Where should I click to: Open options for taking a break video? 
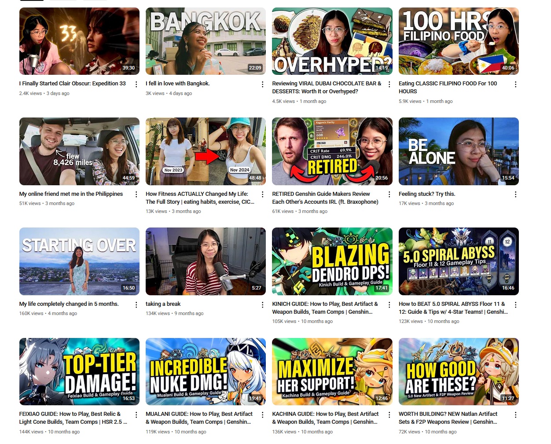pos(263,305)
